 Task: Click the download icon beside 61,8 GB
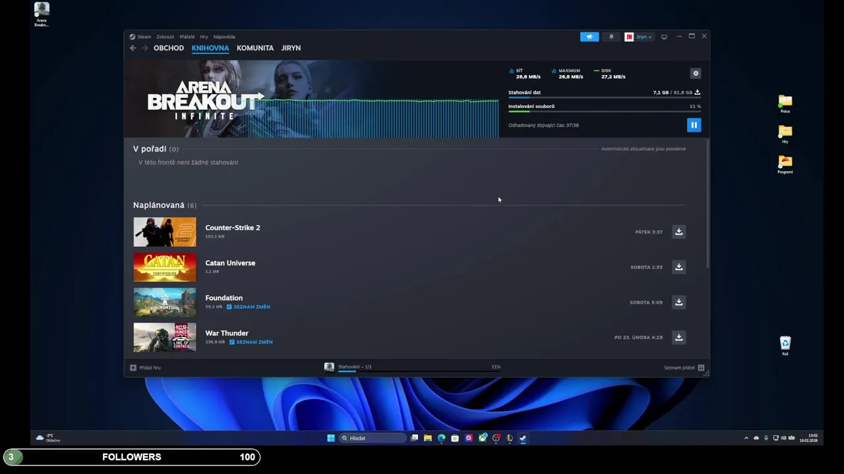click(x=697, y=92)
